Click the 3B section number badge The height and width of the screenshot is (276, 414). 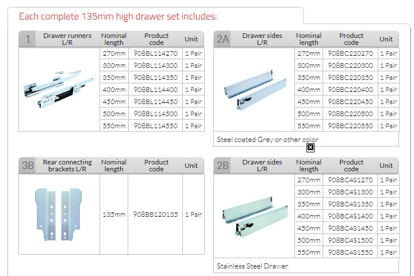tap(28, 166)
